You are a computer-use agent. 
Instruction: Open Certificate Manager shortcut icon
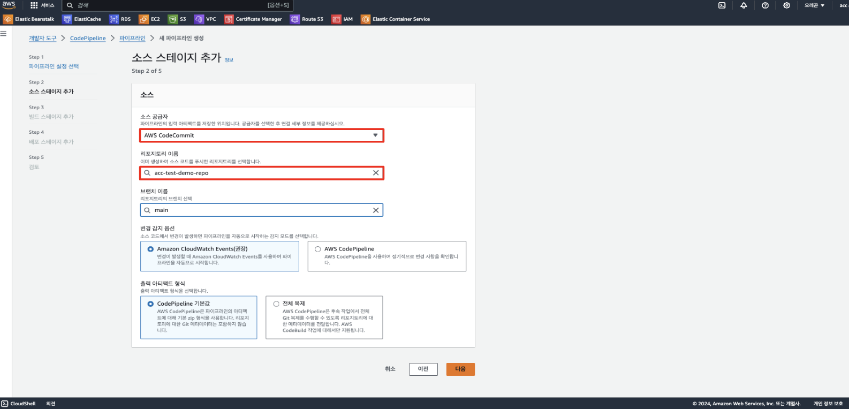pyautogui.click(x=229, y=19)
